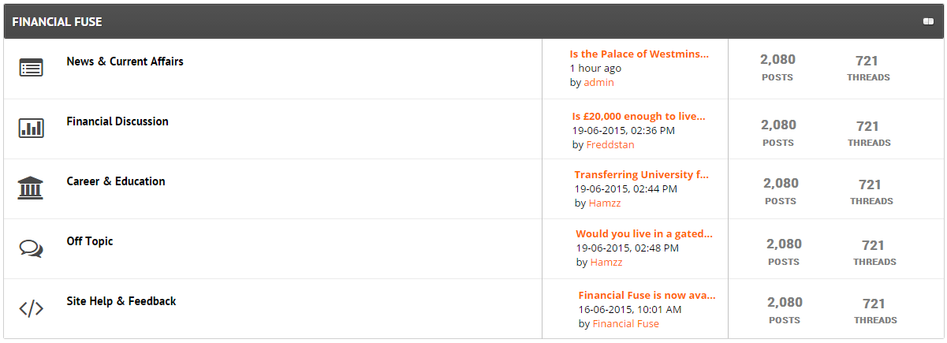Visit the Off Topic forum
The width and height of the screenshot is (947, 343).
tap(90, 241)
